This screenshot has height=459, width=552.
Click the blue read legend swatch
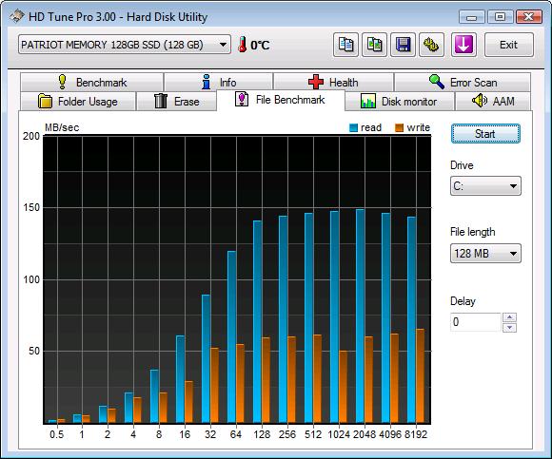(x=353, y=127)
